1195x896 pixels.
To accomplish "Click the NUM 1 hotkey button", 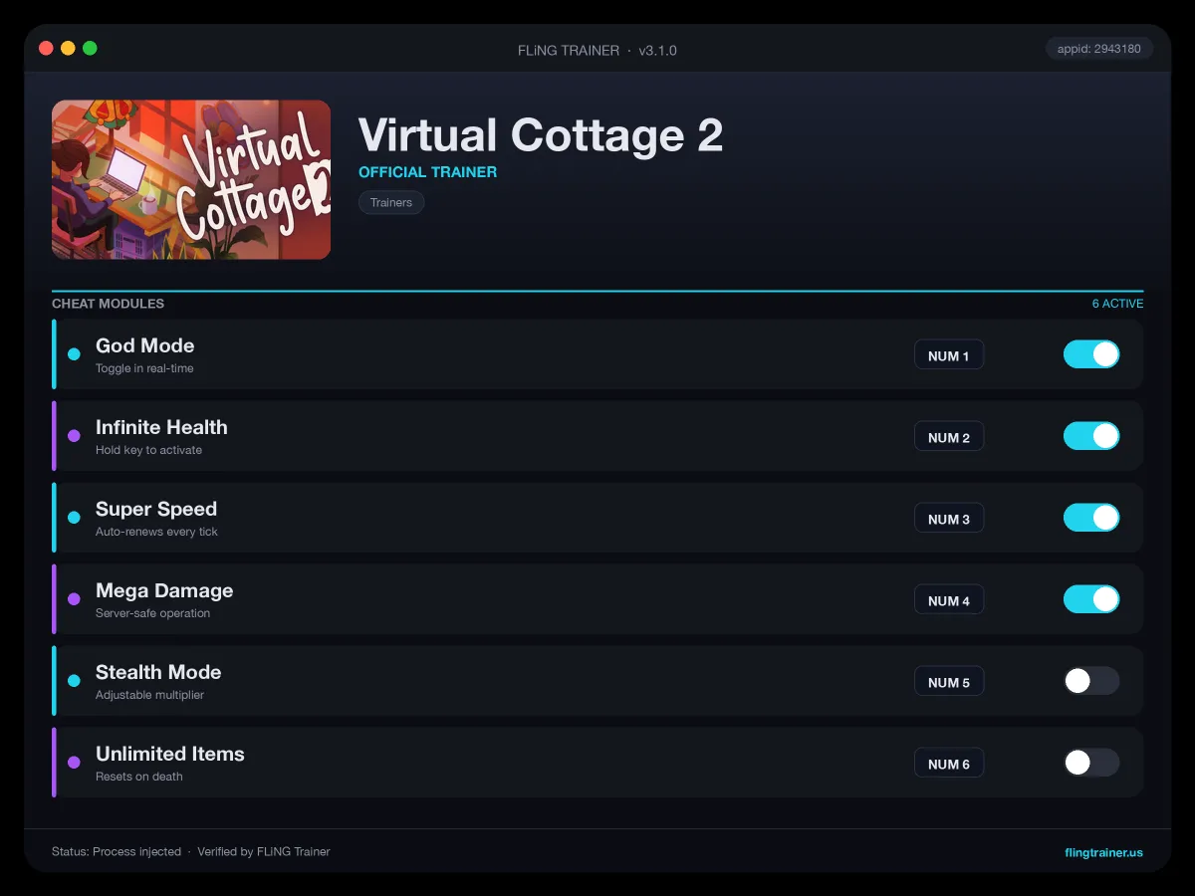I will click(949, 355).
